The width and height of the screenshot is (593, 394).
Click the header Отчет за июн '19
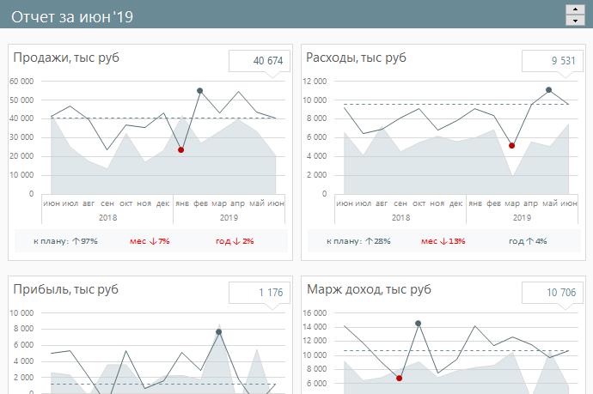(72, 17)
